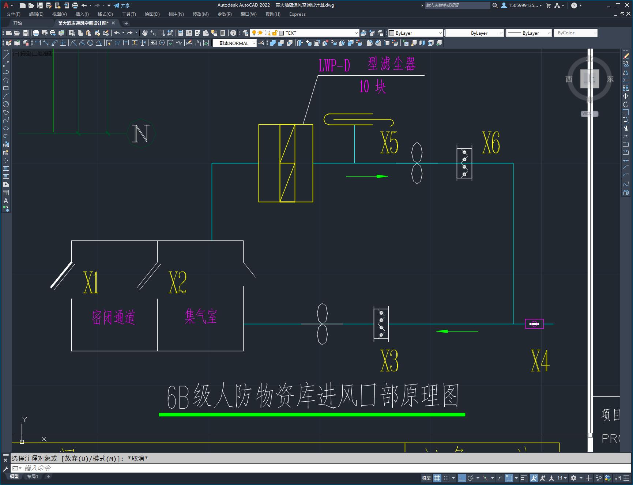Select the Rectangle tool in the draw toolbar
This screenshot has width=633, height=485.
[x=6, y=88]
